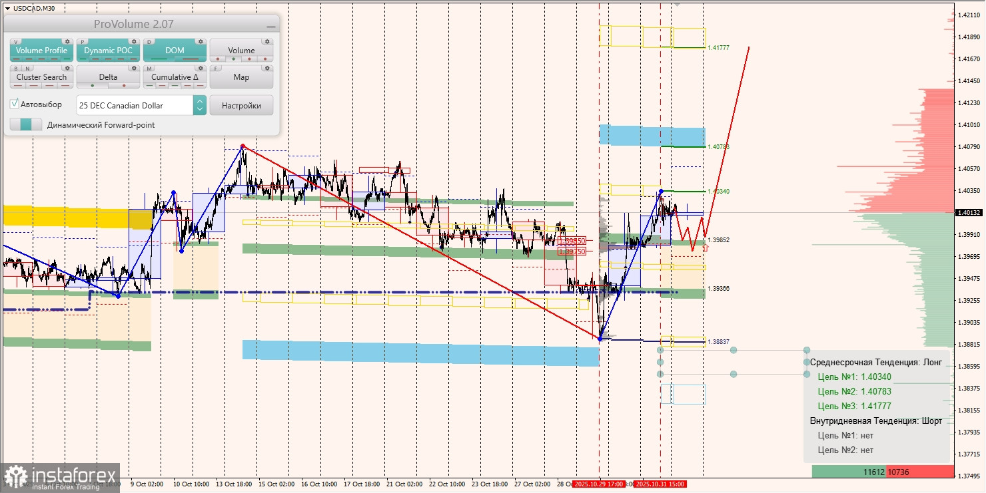Open the Volume panel settings gear
Image resolution: width=986 pixels, height=493 pixels.
tap(267, 41)
